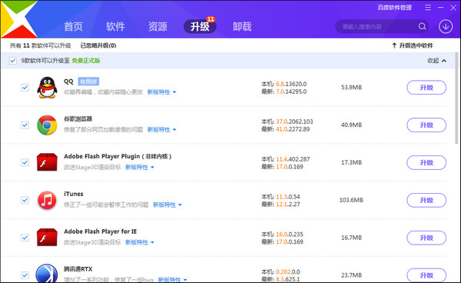Click the 共有 11 款软件可以升级 text
This screenshot has width=461, height=283.
coord(40,45)
